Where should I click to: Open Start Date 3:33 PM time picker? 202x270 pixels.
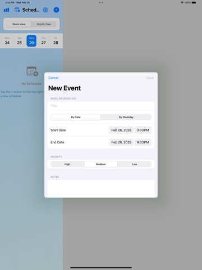pyautogui.click(x=143, y=130)
